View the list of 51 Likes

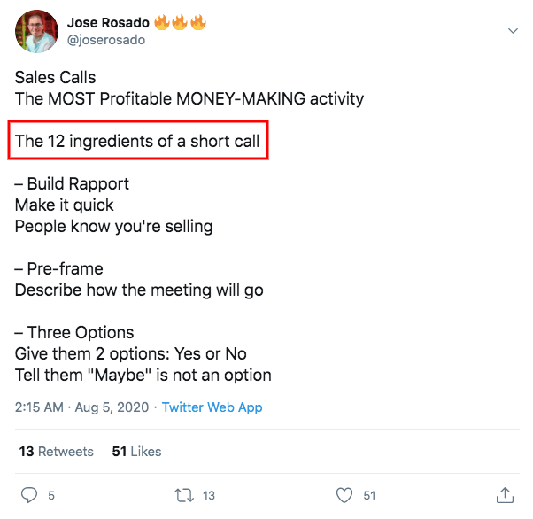(x=136, y=451)
